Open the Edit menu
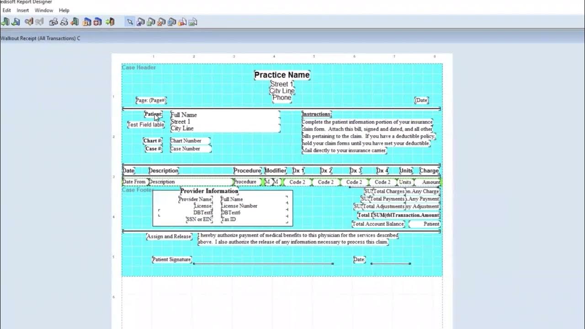This screenshot has width=585, height=329. point(7,10)
